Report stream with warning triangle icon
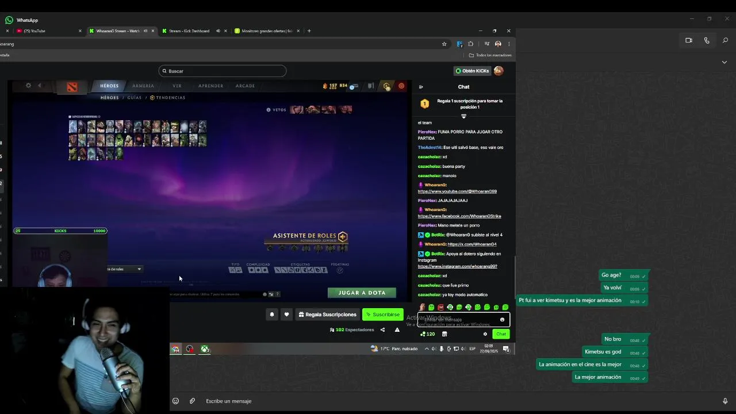Image resolution: width=736 pixels, height=414 pixels. coord(397,330)
